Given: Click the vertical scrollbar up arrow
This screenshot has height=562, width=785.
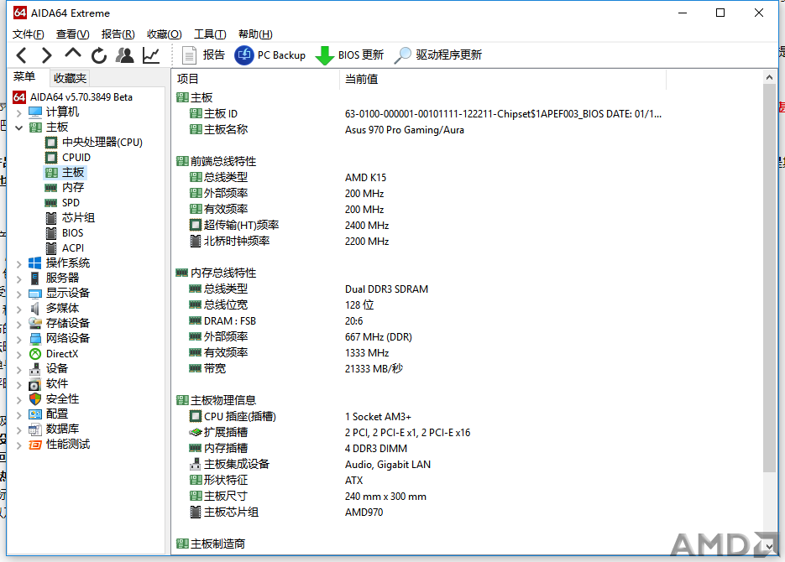Looking at the screenshot, I should point(770,77).
